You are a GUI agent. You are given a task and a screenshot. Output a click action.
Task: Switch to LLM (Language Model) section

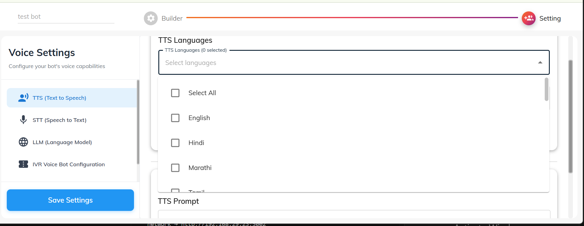[x=62, y=142]
